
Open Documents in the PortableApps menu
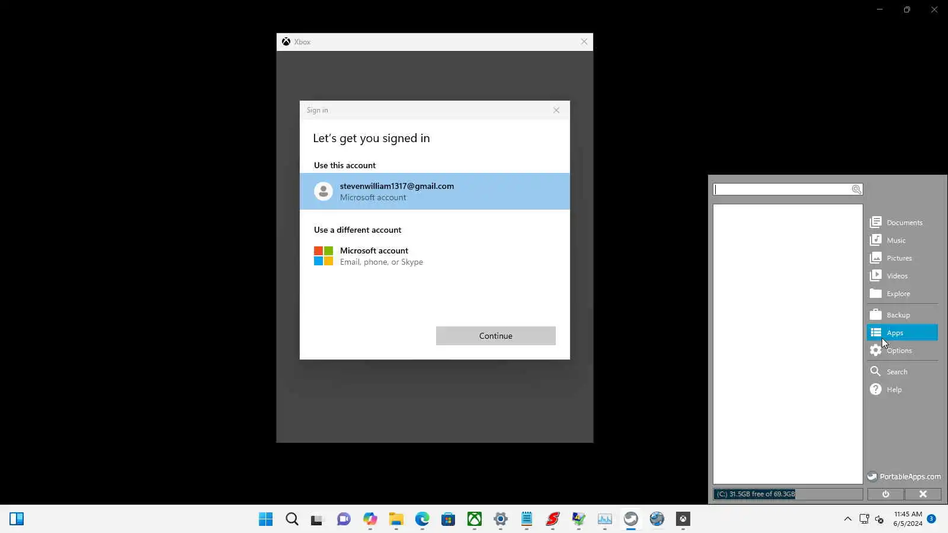pos(902,223)
